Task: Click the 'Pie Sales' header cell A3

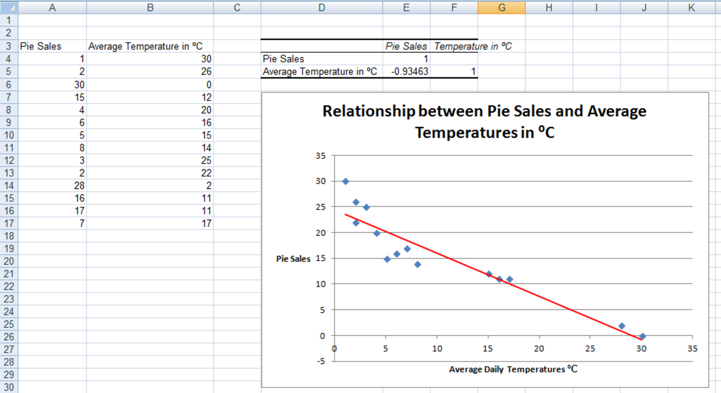Action: point(41,46)
